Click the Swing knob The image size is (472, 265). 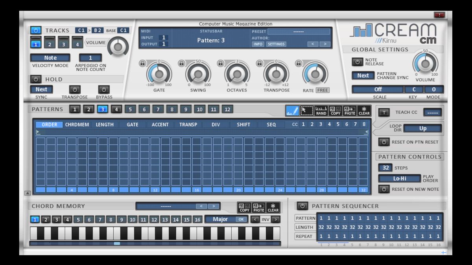tap(198, 74)
